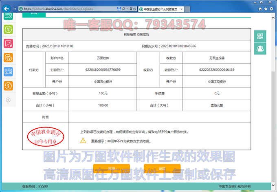Screen dimensions: 277x192
Task: Add a shortcut with the plus icon
Action: [x=8, y=100]
